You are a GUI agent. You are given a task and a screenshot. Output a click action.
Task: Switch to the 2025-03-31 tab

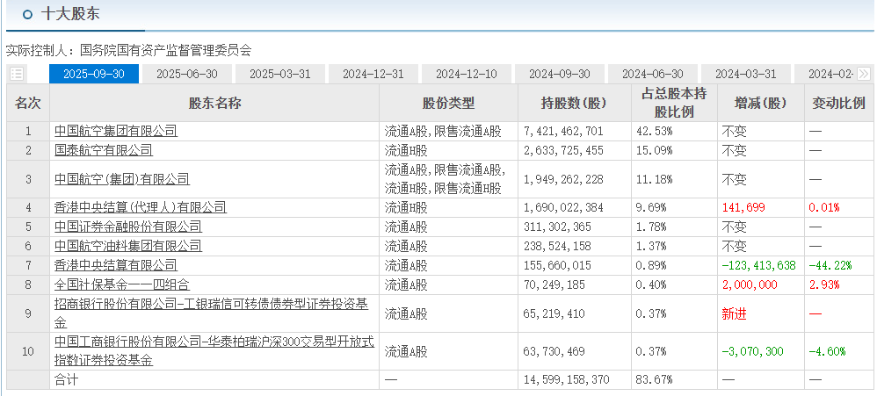pyautogui.click(x=280, y=74)
